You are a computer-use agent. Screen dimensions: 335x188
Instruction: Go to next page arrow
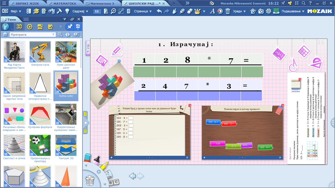(x=140, y=176)
